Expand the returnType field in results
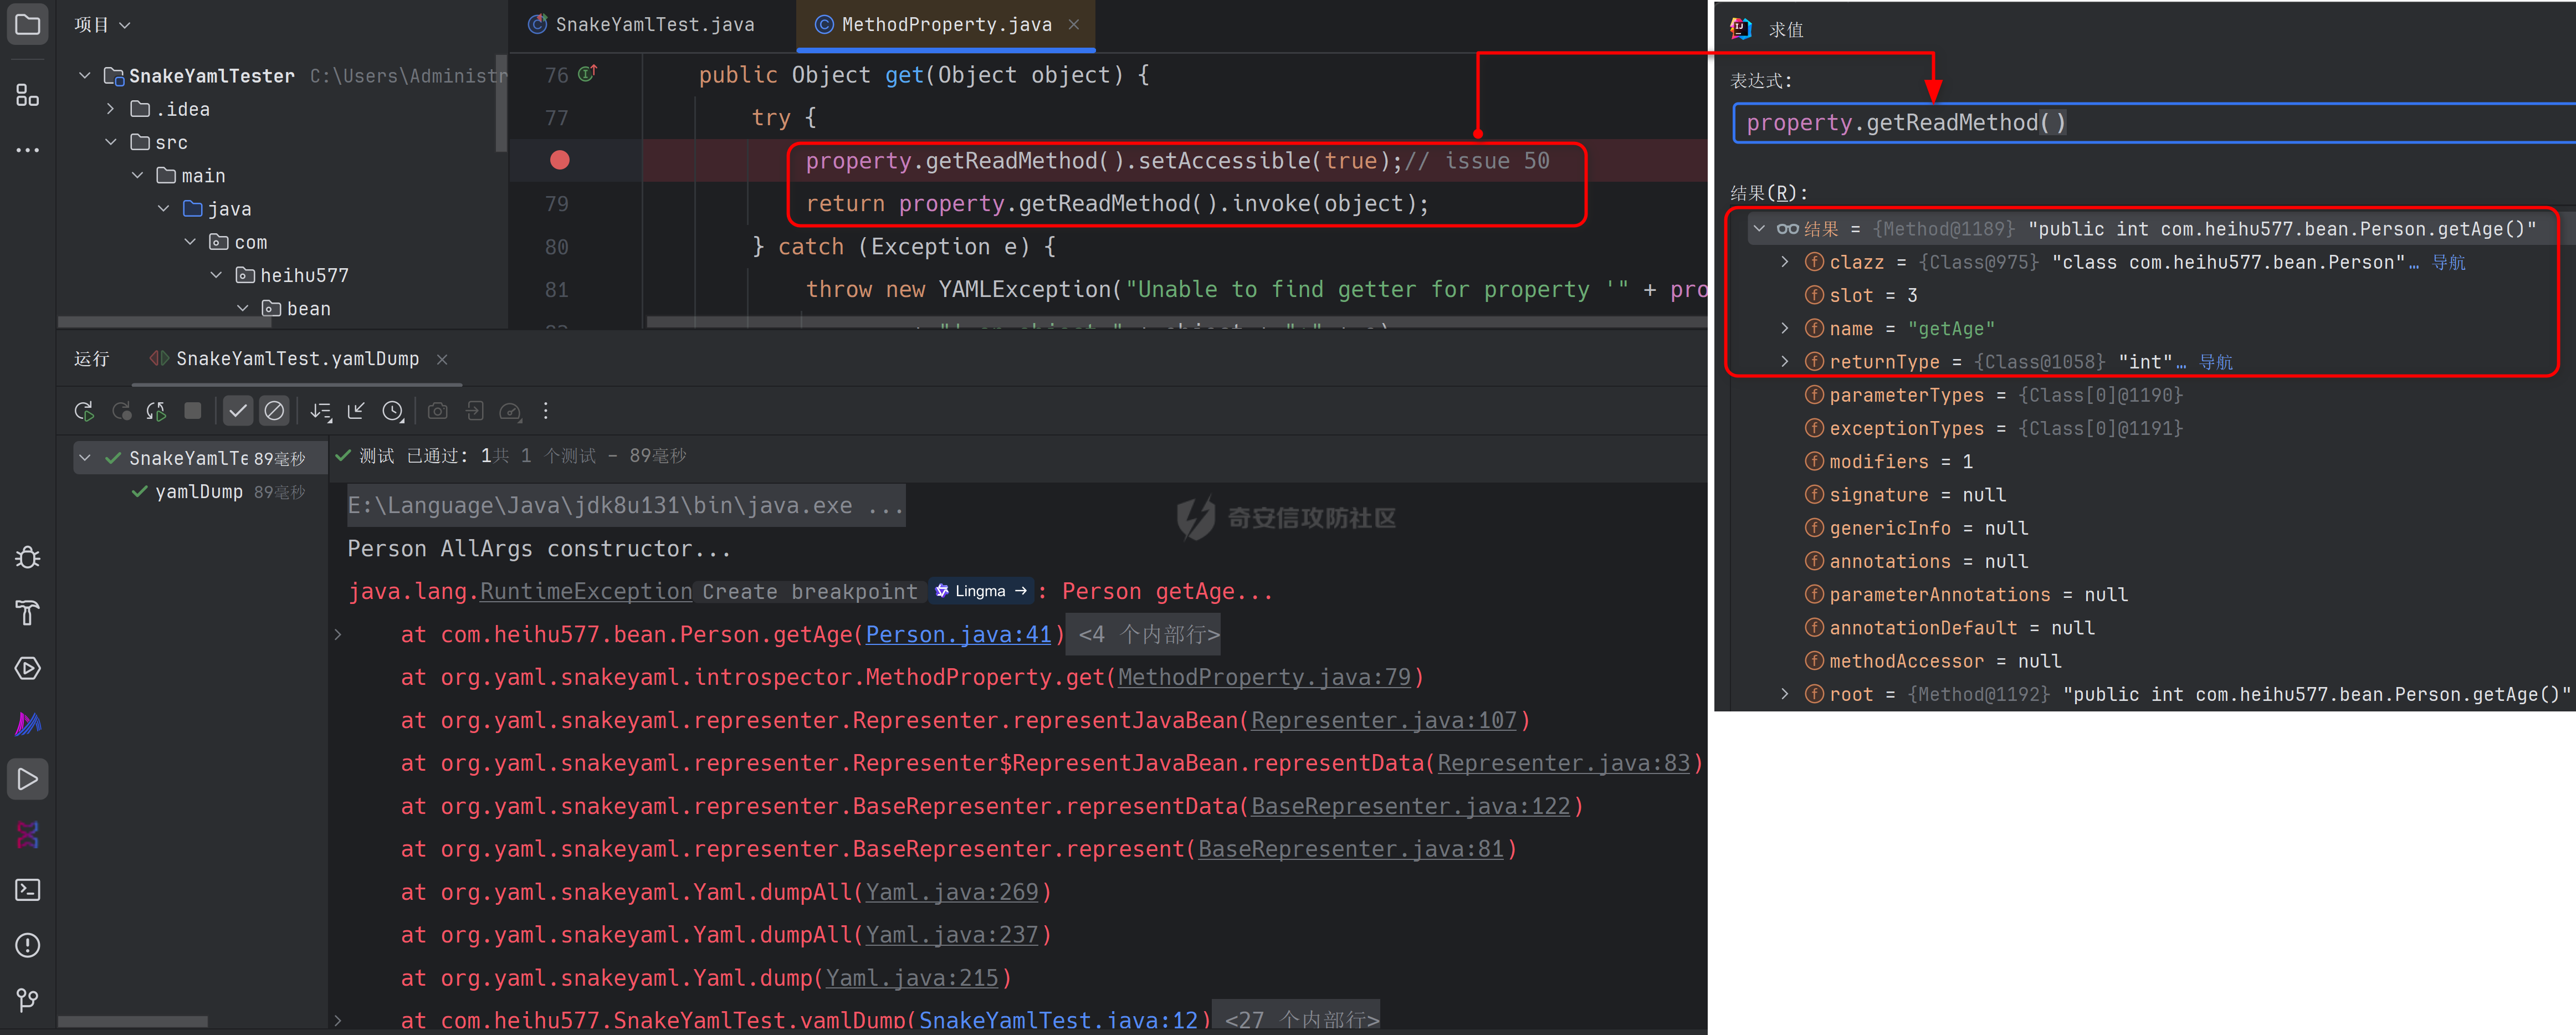2576x1035 pixels. pyautogui.click(x=1785, y=361)
